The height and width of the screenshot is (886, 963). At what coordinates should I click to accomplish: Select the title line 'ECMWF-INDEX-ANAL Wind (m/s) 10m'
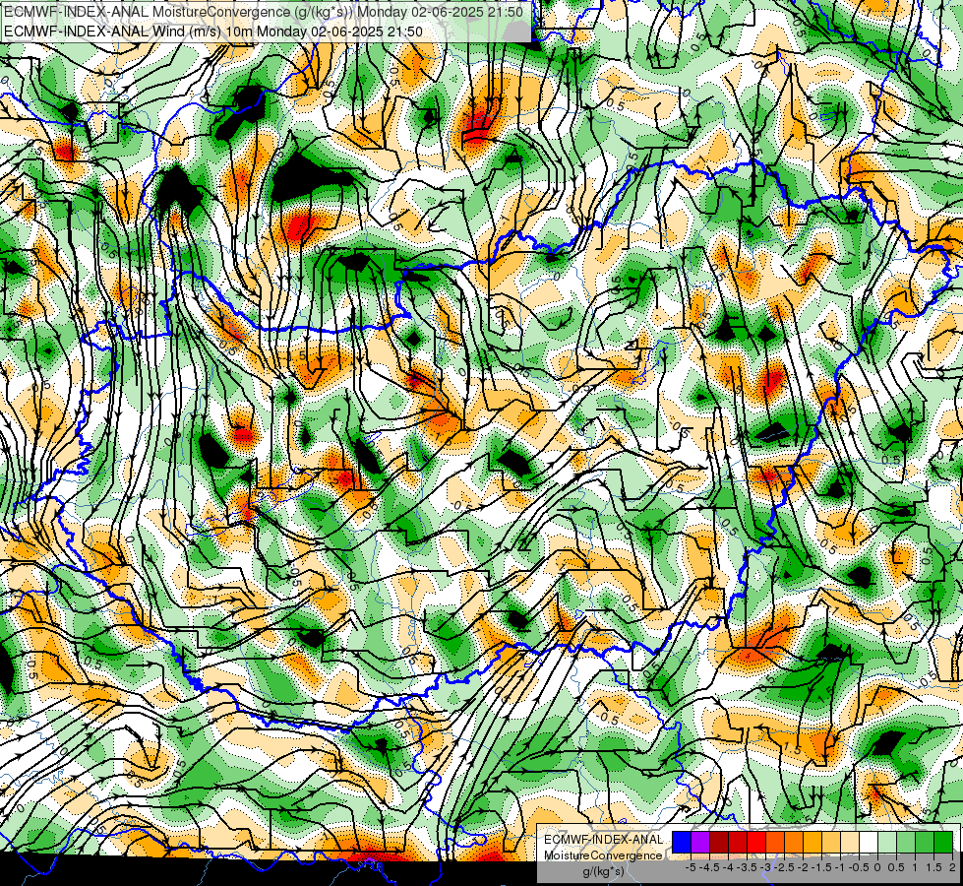pyautogui.click(x=212, y=31)
